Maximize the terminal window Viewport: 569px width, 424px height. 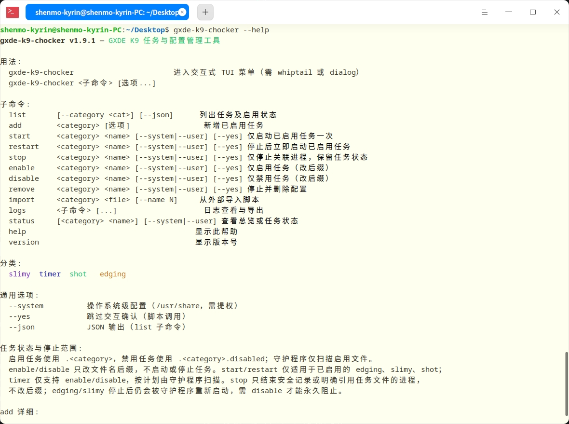click(533, 12)
